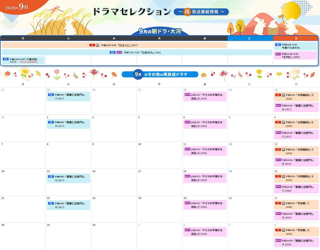The width and height of the screenshot is (320, 250).
Task: Open 雲霧仁左衛門3 ② on the 1st
Action: click(x=68, y=124)
